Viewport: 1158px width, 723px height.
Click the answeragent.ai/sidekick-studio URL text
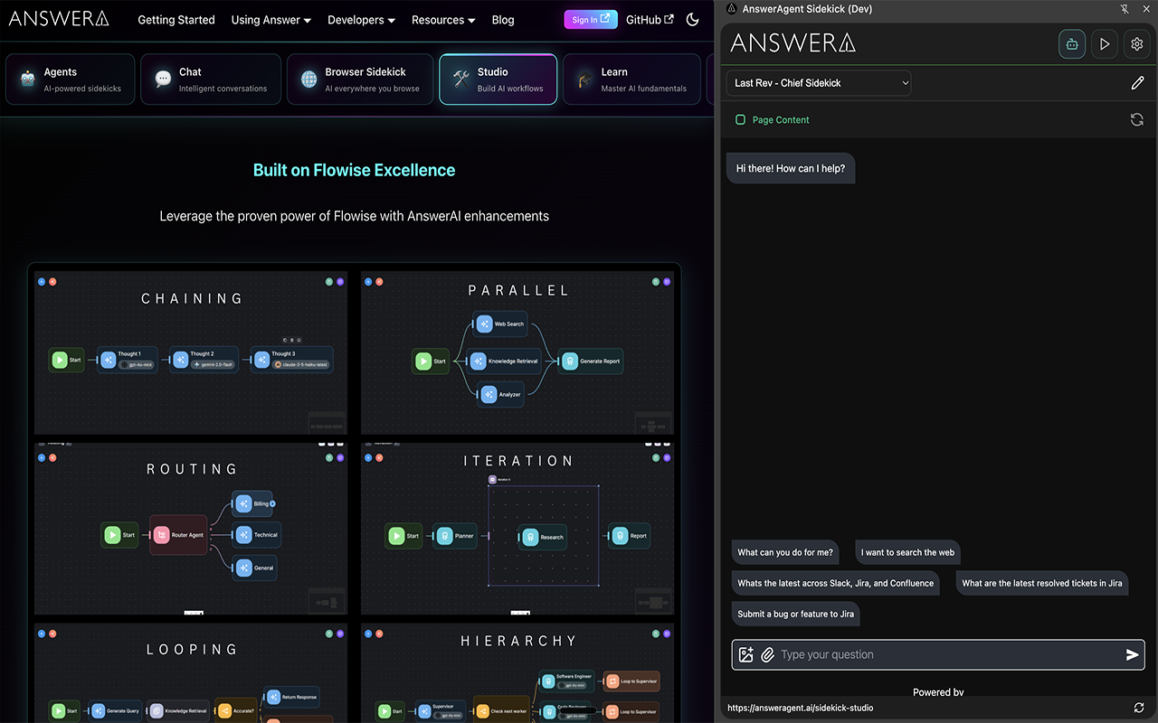click(801, 708)
